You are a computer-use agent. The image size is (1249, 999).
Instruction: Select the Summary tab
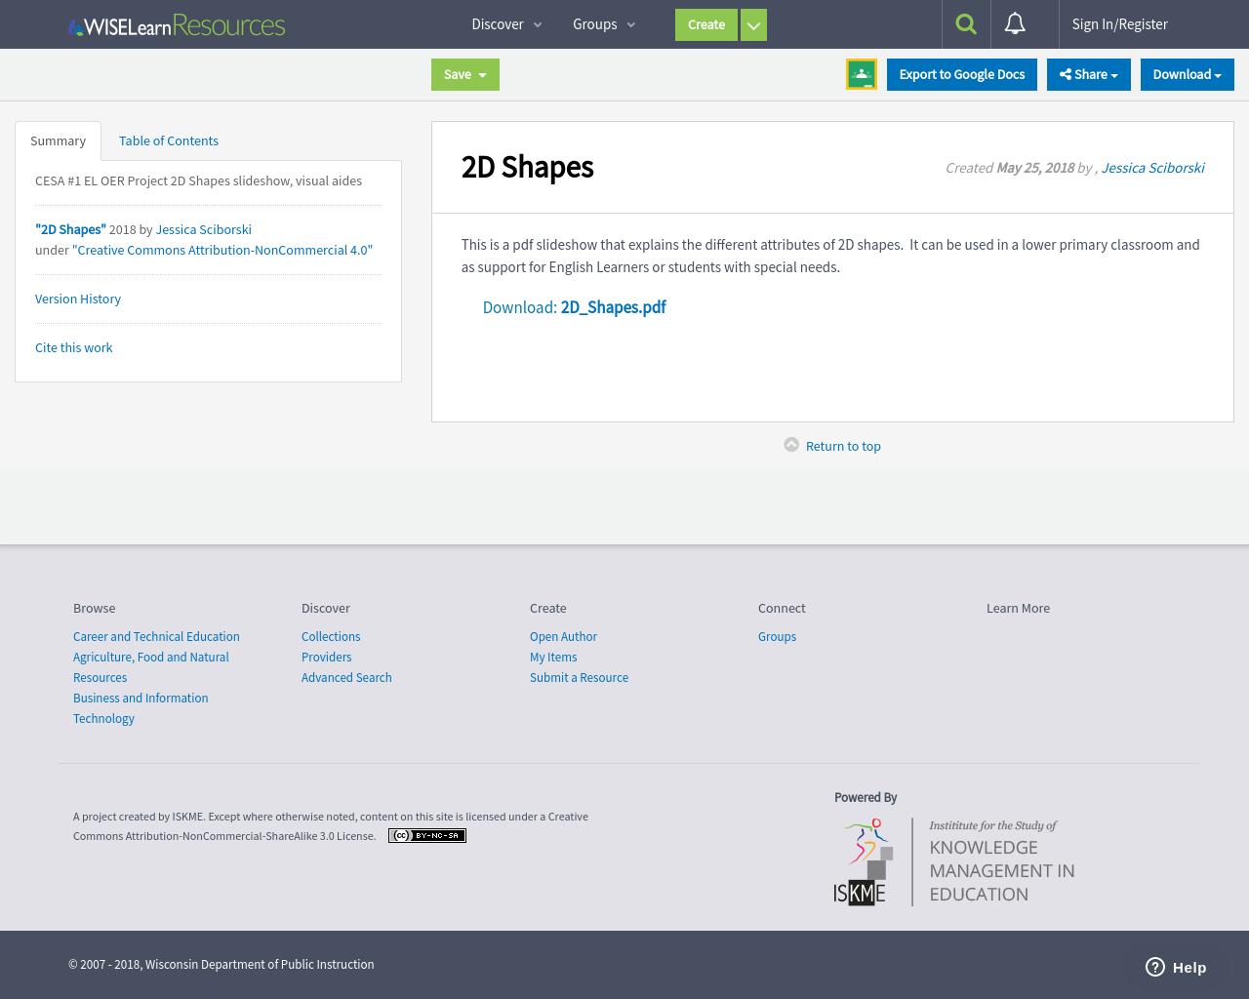(58, 140)
